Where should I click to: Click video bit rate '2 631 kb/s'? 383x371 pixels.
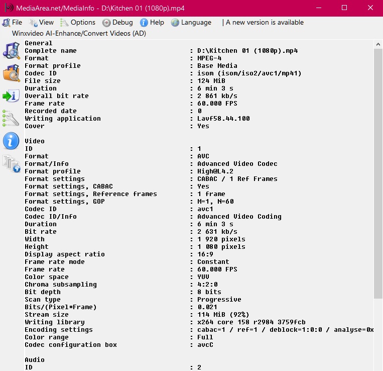point(217,232)
